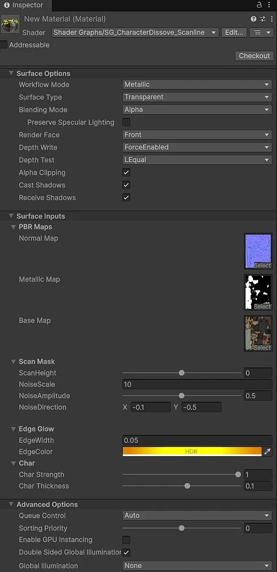Collapse the Char foldout

tap(14, 464)
